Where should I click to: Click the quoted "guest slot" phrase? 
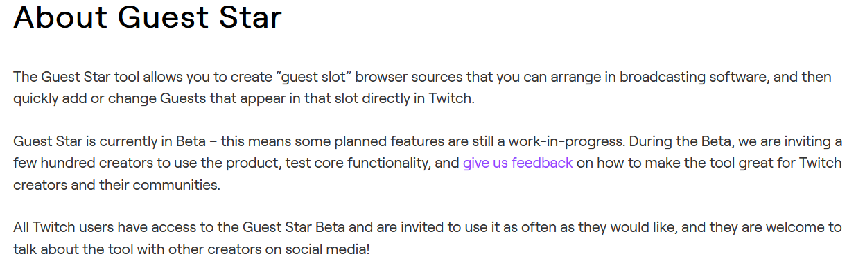click(313, 77)
